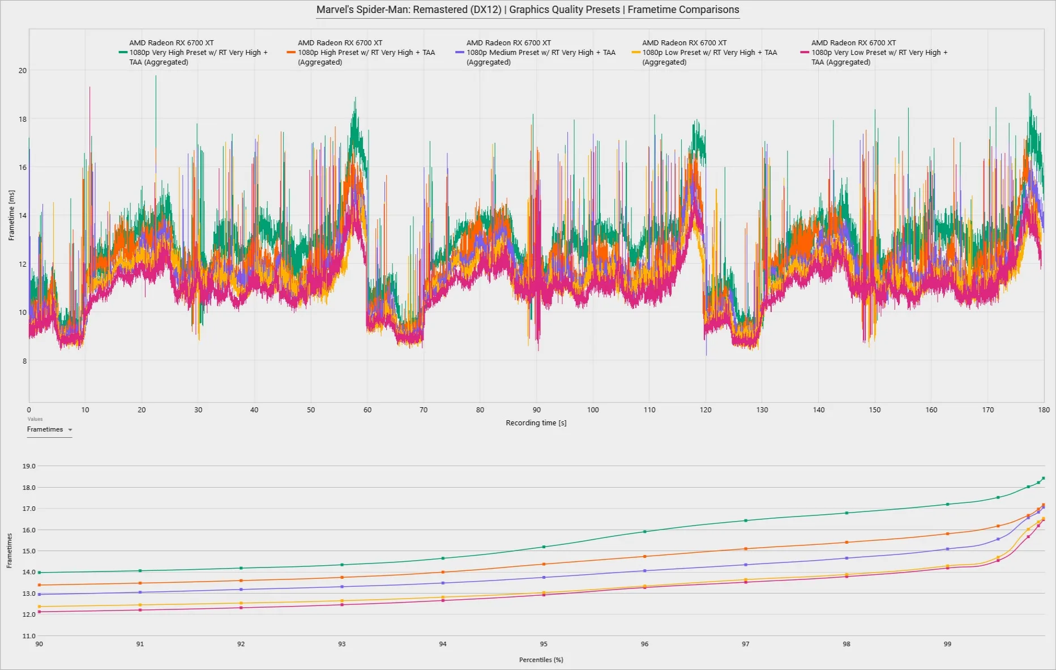Image resolution: width=1056 pixels, height=670 pixels.
Task: Open the Frametimes values dropdown
Action: click(x=50, y=429)
